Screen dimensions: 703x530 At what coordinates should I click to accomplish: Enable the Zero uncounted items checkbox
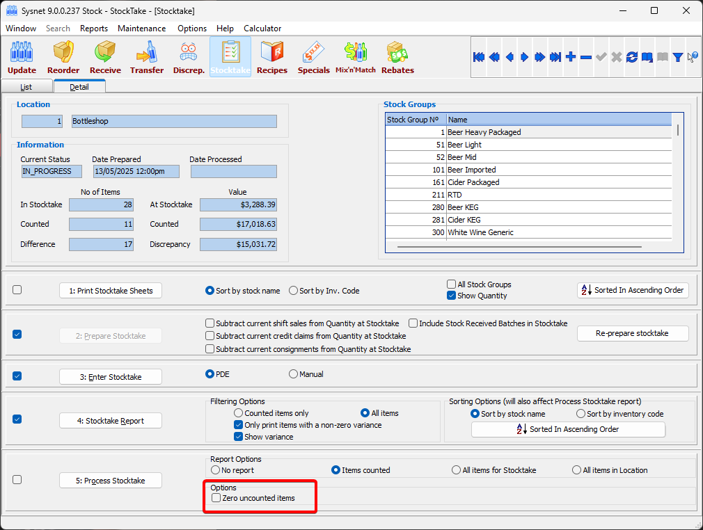216,498
